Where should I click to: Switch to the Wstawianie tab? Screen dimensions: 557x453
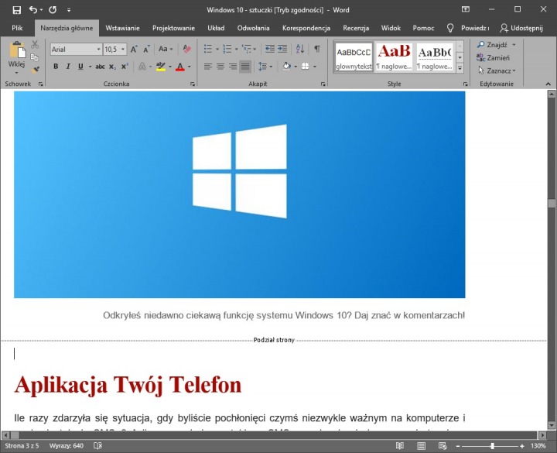click(122, 28)
